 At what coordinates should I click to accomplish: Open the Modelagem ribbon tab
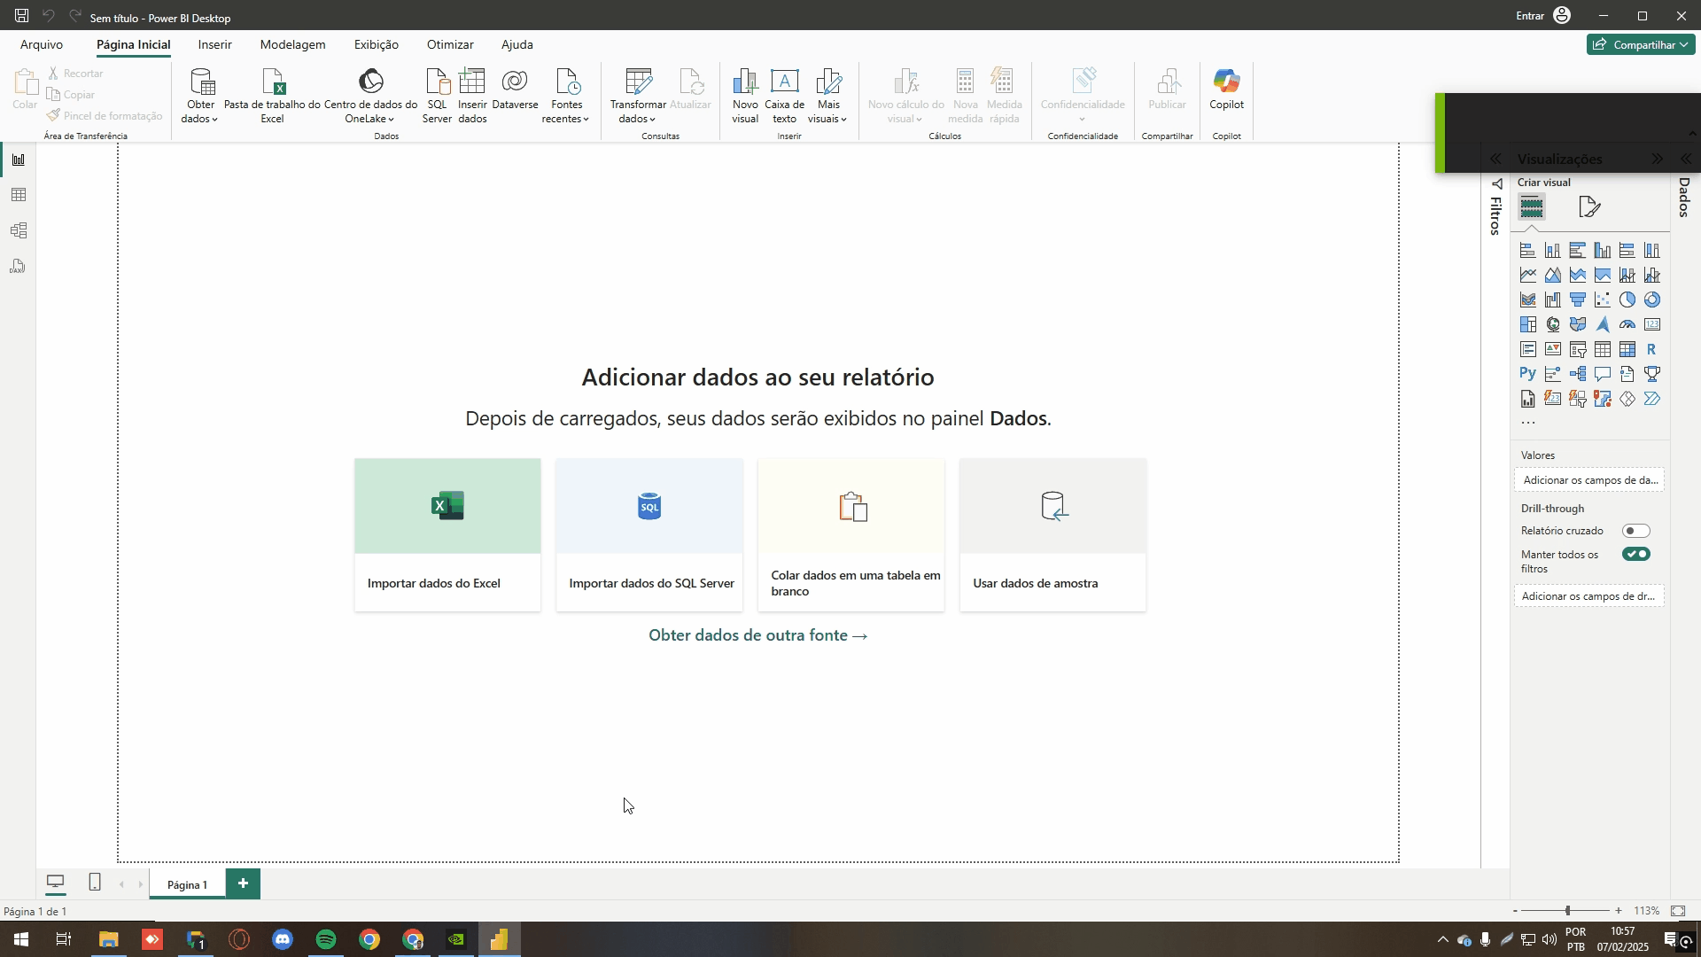[292, 44]
